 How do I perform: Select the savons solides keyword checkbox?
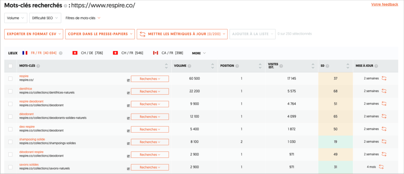pos(10,167)
